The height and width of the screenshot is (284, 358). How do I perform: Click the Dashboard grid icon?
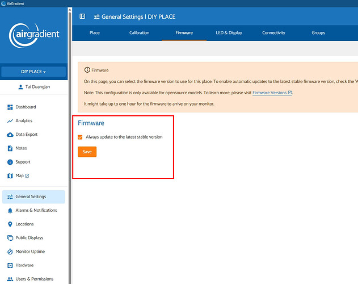(x=10, y=107)
